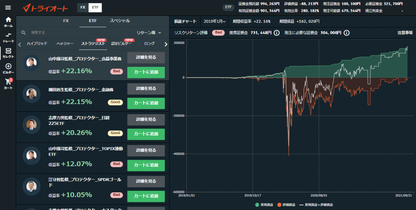
Task: Open the 2019年1月~ period selector
Action: (x=214, y=22)
